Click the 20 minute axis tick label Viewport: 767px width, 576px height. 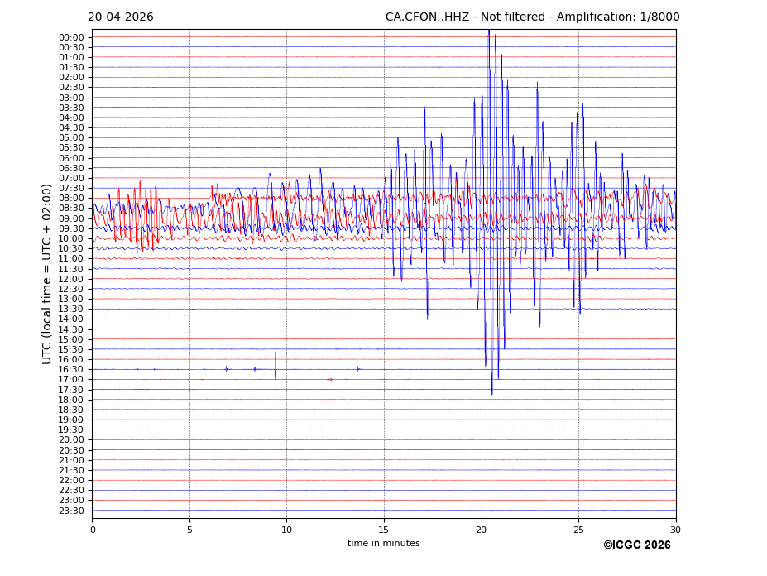[482, 530]
